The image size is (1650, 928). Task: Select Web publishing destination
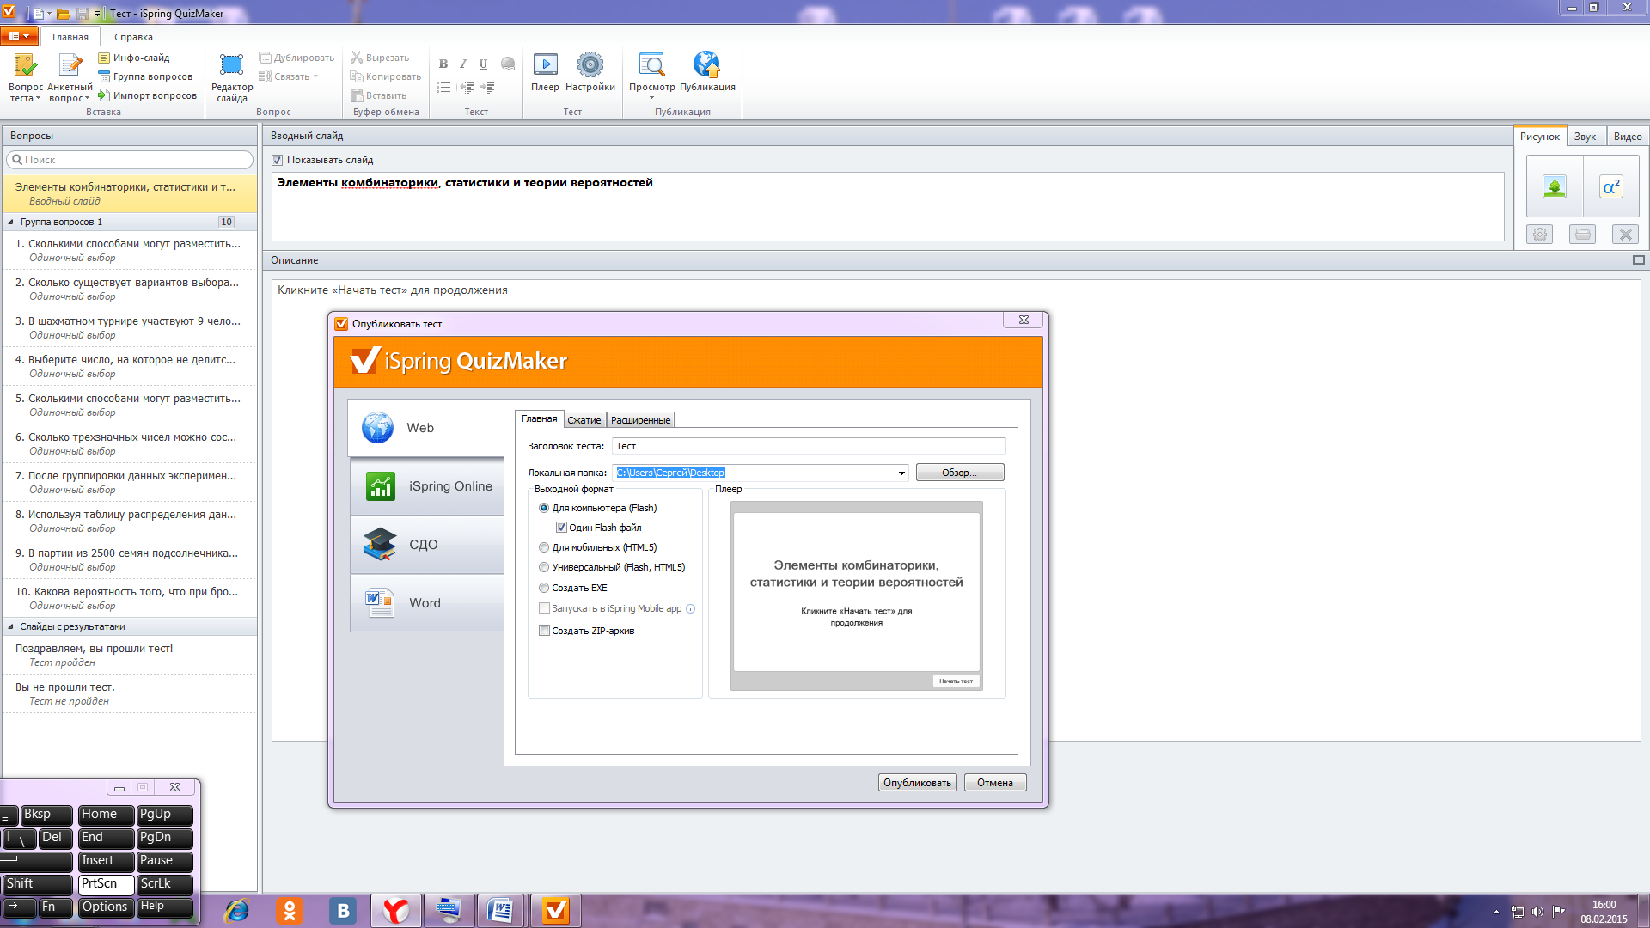pyautogui.click(x=426, y=427)
